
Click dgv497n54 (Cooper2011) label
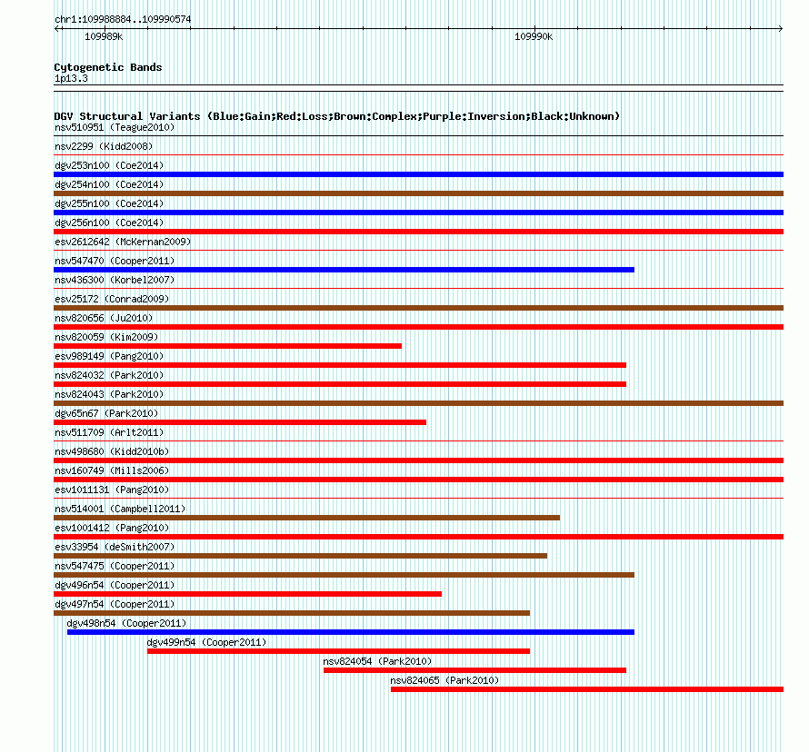pos(115,604)
